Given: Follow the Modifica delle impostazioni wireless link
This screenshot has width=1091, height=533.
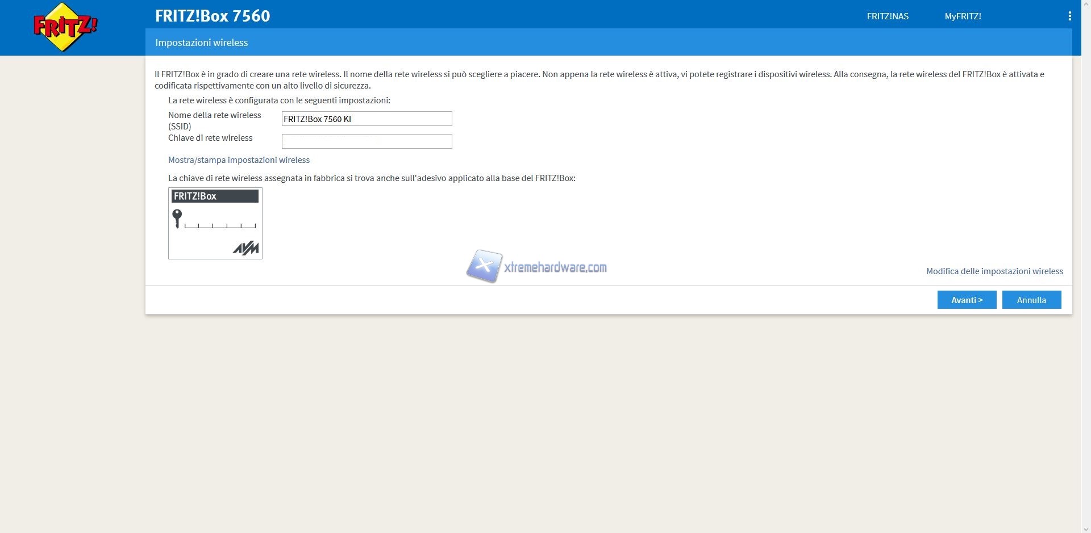Looking at the screenshot, I should [994, 271].
